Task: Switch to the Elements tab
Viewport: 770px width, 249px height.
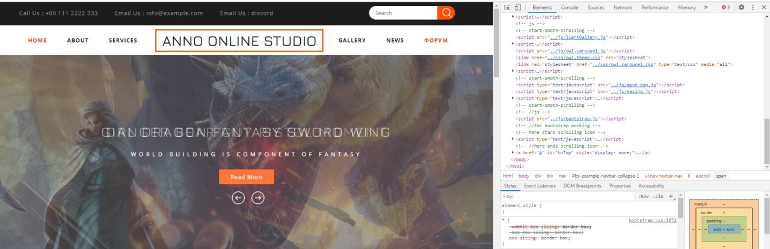Action: point(542,7)
